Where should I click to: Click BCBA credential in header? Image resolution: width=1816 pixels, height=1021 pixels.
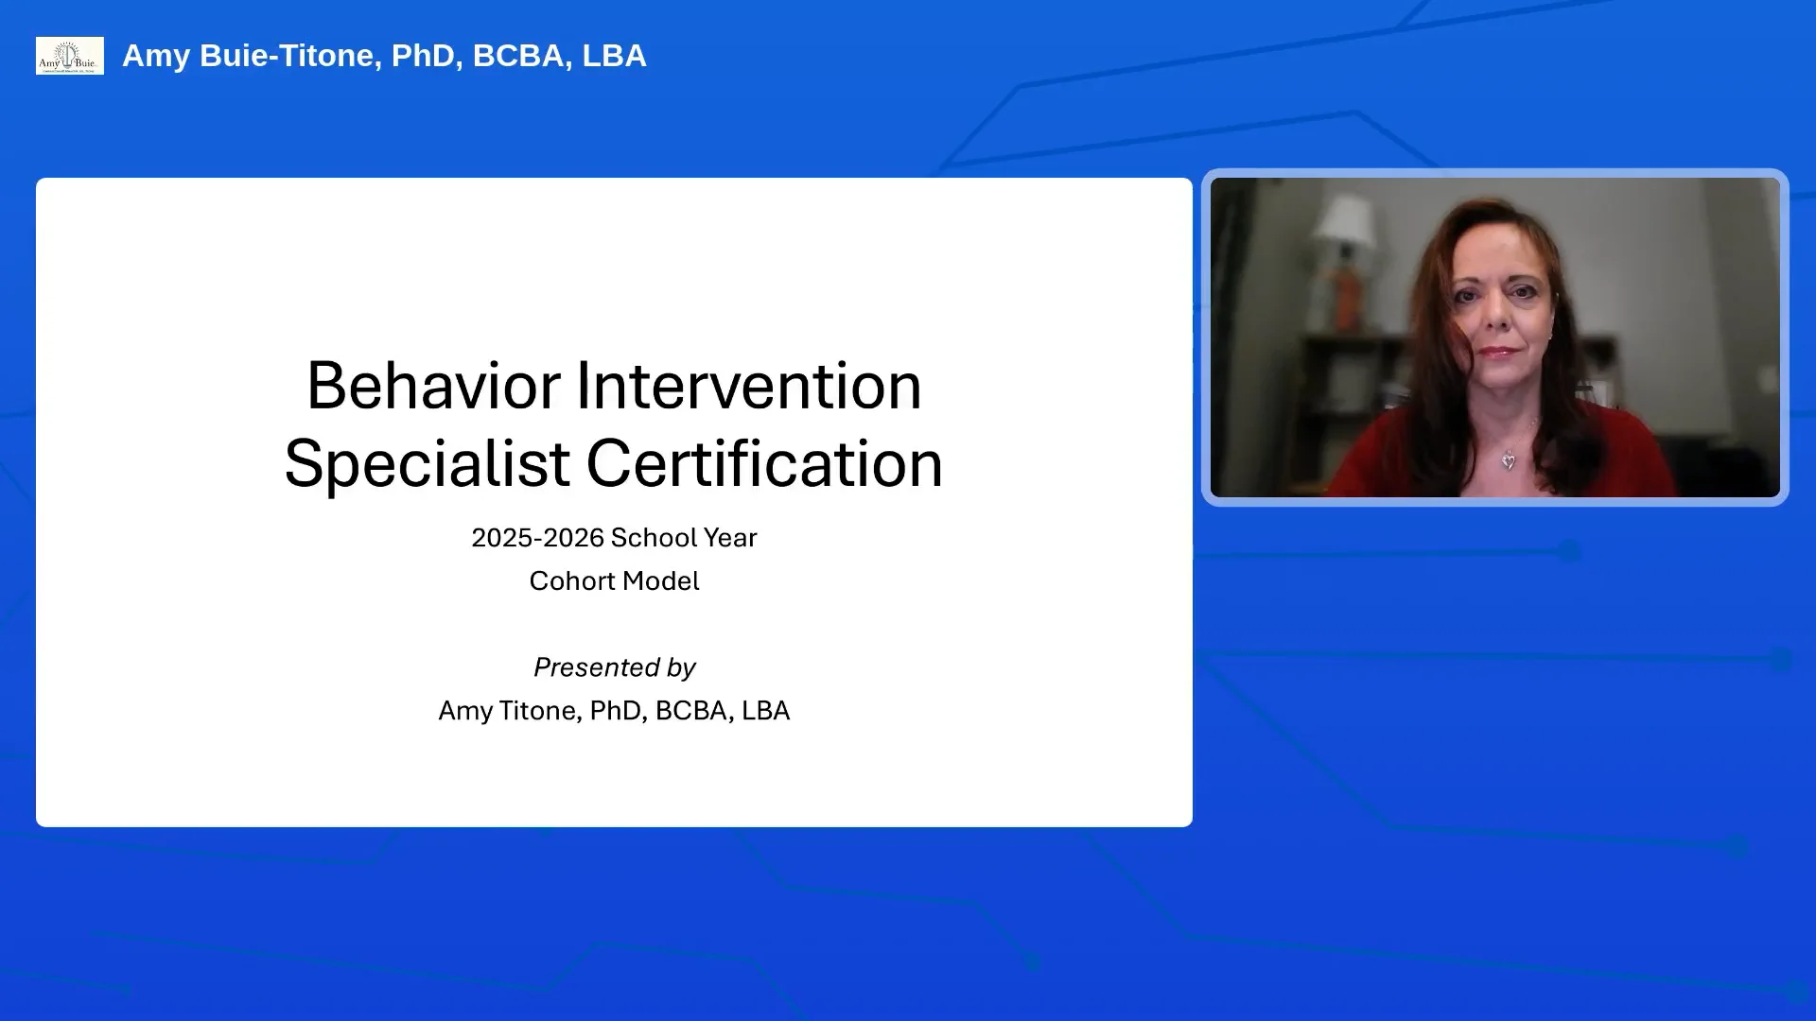pos(518,56)
